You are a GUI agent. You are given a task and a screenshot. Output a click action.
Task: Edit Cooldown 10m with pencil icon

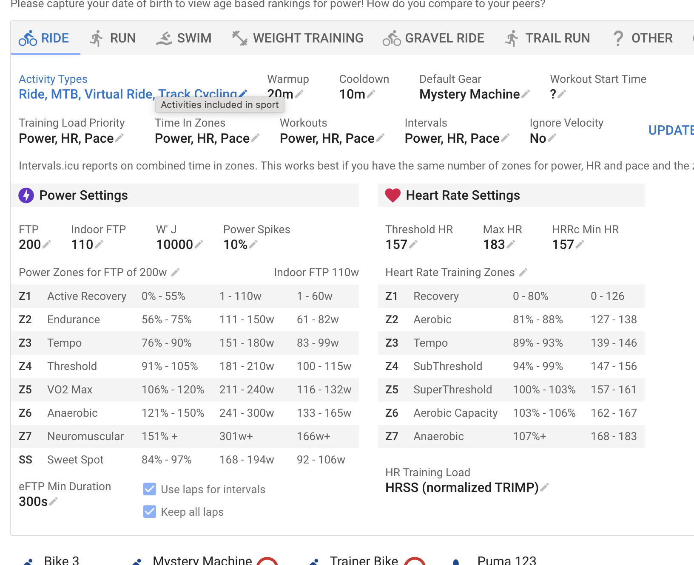click(371, 94)
